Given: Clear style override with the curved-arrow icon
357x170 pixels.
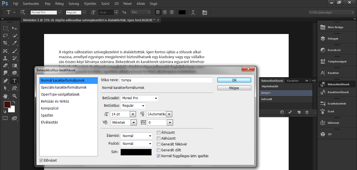Looking at the screenshot, I should pyautogui.click(x=282, y=112).
